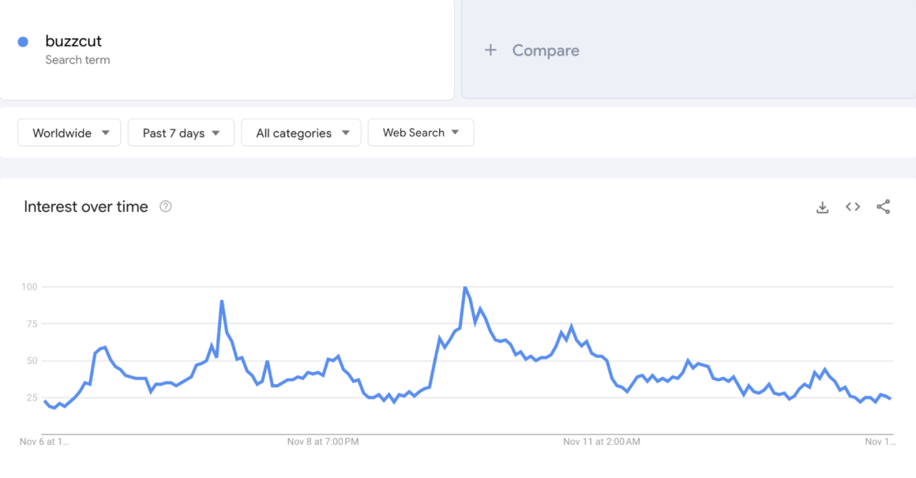Click the plus icon next to Compare
916x478 pixels.
[x=490, y=51]
